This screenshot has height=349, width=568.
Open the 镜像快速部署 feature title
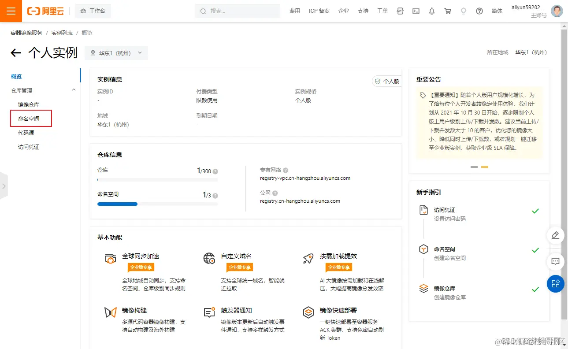coord(338,311)
